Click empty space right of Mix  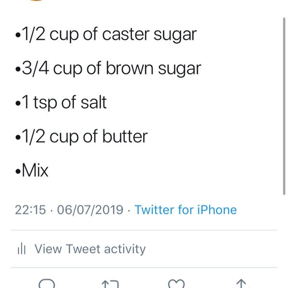click(168, 170)
